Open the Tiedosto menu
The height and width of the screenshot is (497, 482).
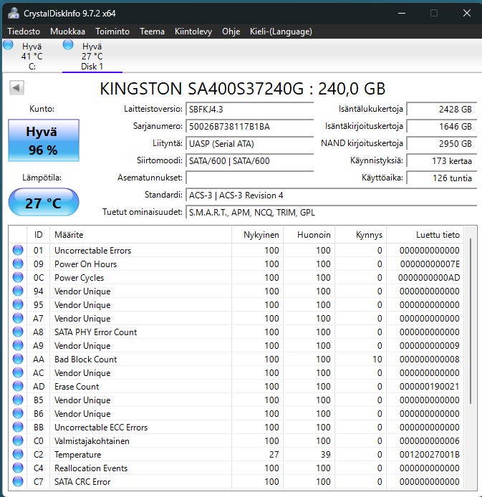point(24,32)
